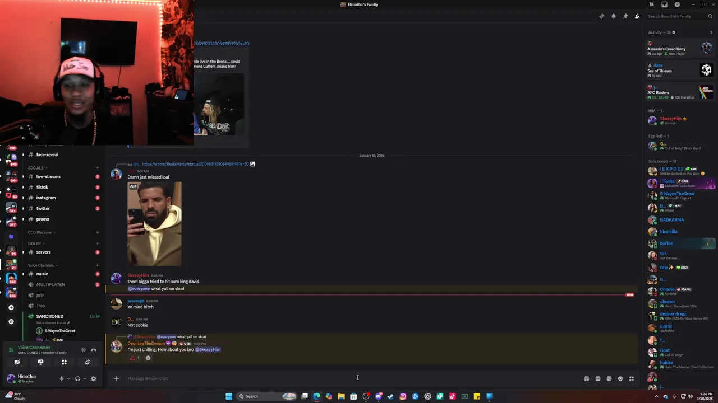Screen dimensions: 718x403
Task: Add a server plus button
Action: tap(11, 307)
